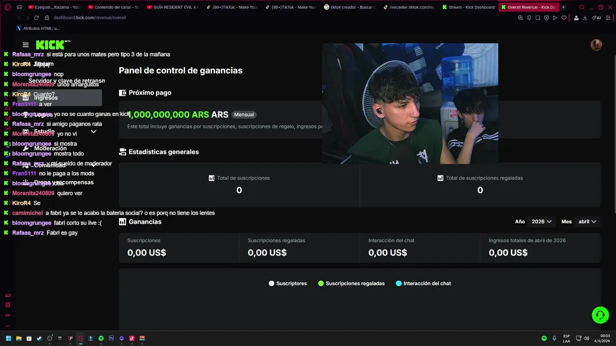The width and height of the screenshot is (616, 346).
Task: Open the hamburger menu beside Kick logo
Action: click(x=26, y=45)
